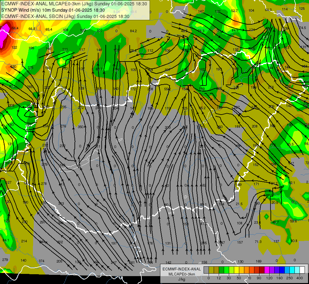The height and width of the screenshot is (284, 309).
Task: Click the 'ECMWF-INDEX-ANAL SBCIN (J/kg)' header line
Action: point(65,16)
